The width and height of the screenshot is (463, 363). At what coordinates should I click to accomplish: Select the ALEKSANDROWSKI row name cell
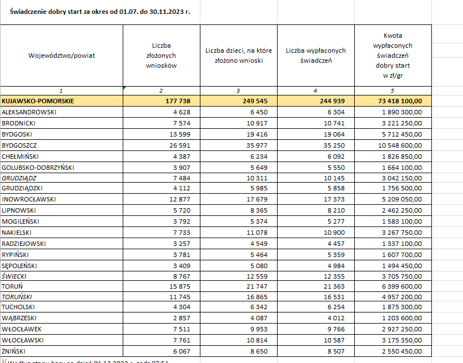(29, 112)
